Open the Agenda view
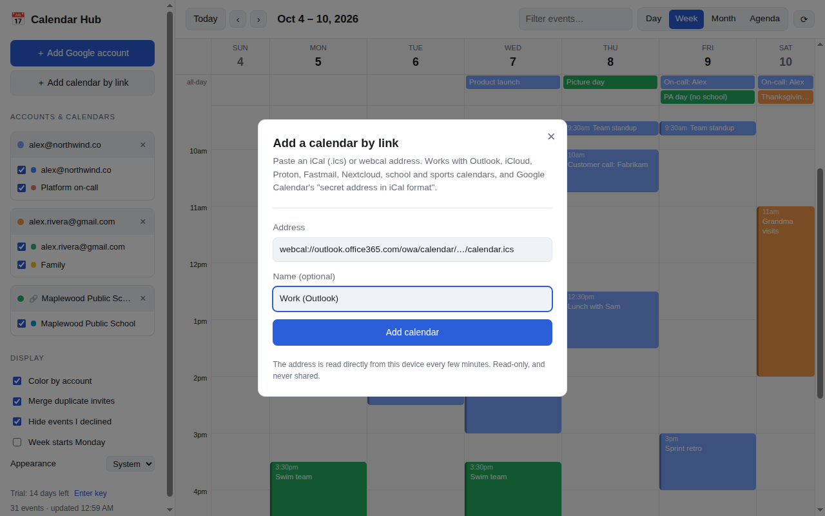This screenshot has height=516, width=825. (765, 19)
